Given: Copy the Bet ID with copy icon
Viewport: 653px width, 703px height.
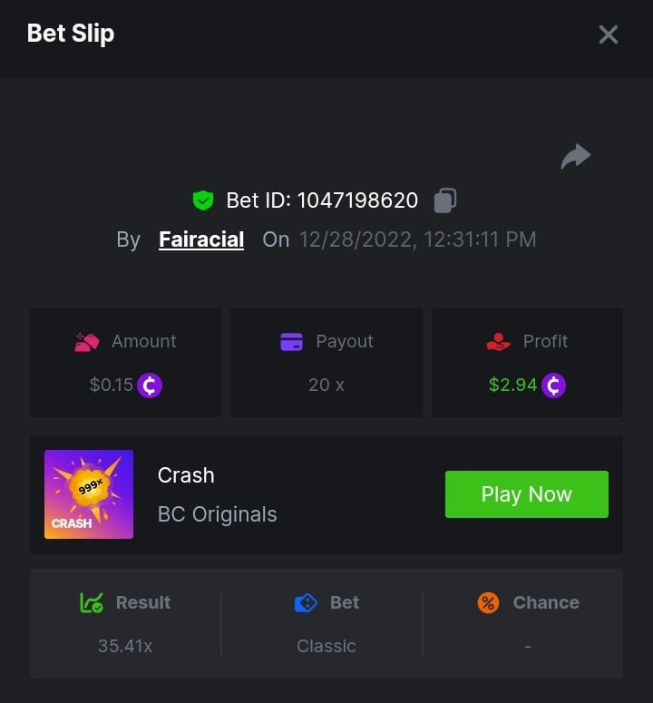Looking at the screenshot, I should (444, 200).
